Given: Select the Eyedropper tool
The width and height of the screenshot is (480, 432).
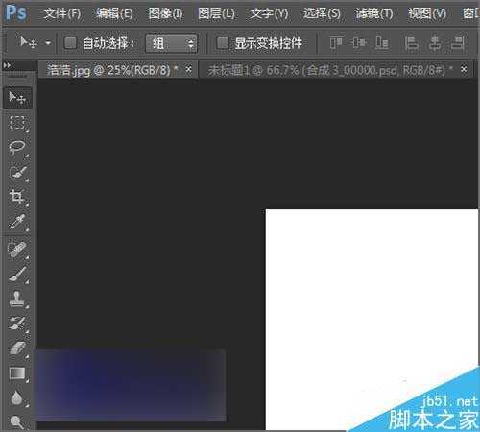Looking at the screenshot, I should pyautogui.click(x=17, y=222).
